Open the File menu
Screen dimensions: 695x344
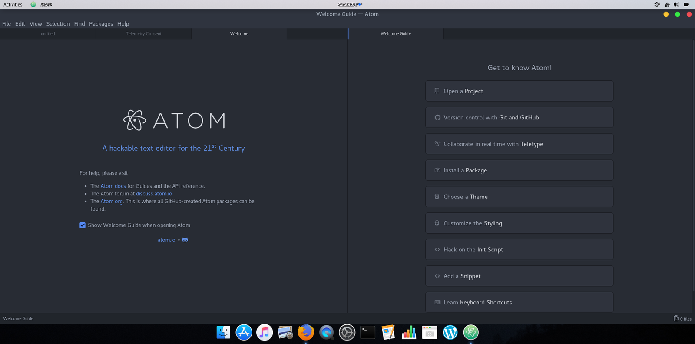(x=7, y=23)
